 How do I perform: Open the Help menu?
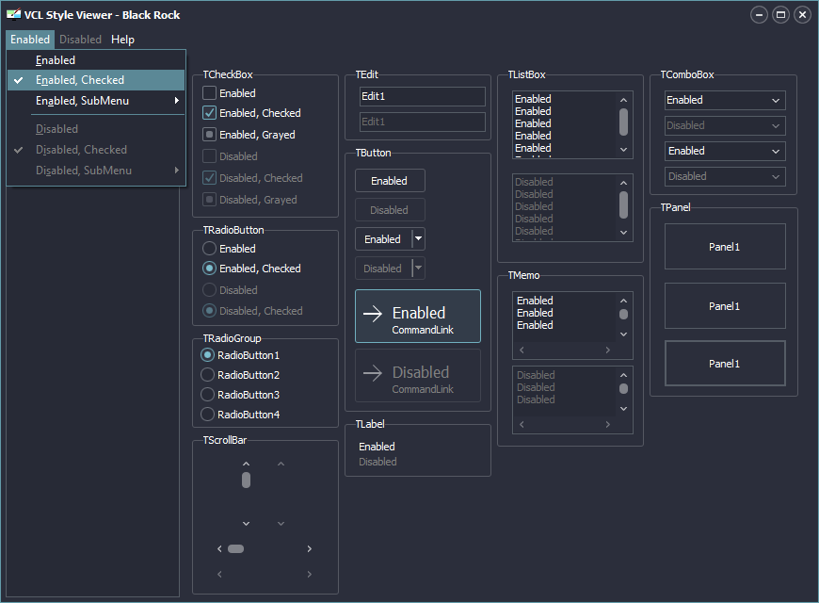[122, 40]
